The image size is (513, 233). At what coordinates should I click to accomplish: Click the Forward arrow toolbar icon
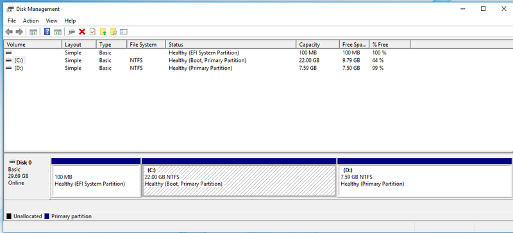(19, 32)
